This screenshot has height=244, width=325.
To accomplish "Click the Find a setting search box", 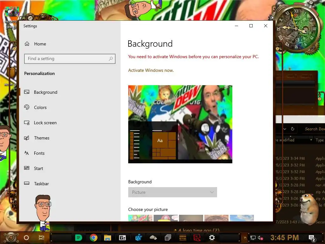I will pyautogui.click(x=70, y=59).
